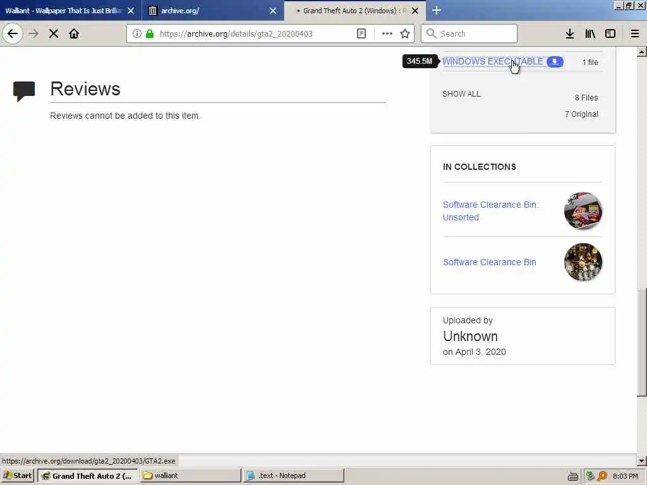Open the .text - Notepad taskbar window
647x485 pixels.
tap(293, 476)
